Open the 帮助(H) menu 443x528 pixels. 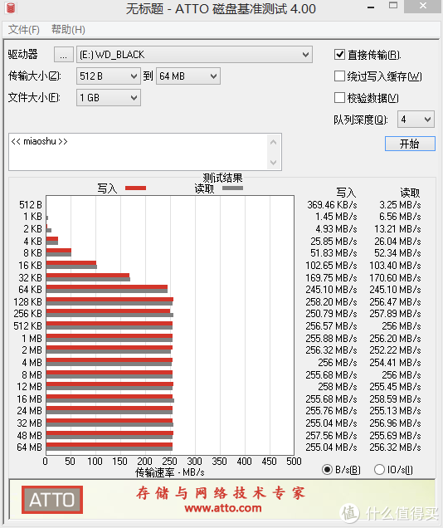click(x=68, y=30)
